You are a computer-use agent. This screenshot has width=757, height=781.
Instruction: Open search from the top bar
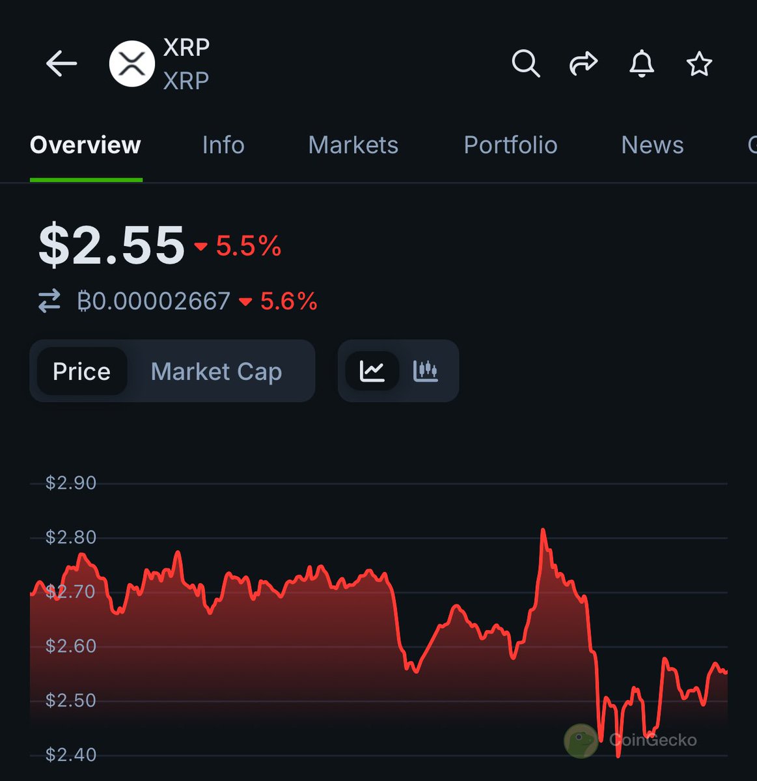click(x=525, y=64)
